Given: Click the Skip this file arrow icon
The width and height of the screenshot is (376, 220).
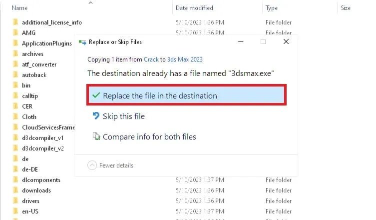Looking at the screenshot, I should pyautogui.click(x=96, y=116).
